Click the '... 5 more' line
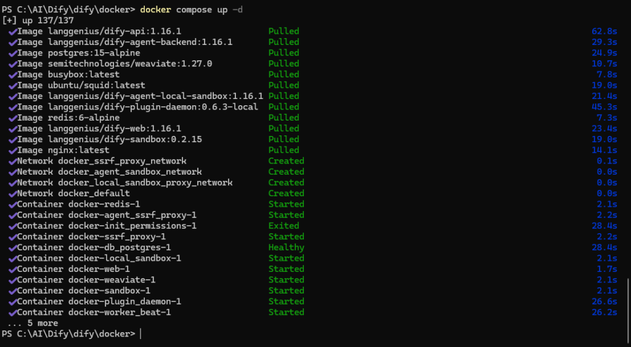The width and height of the screenshot is (631, 347). pyautogui.click(x=33, y=323)
